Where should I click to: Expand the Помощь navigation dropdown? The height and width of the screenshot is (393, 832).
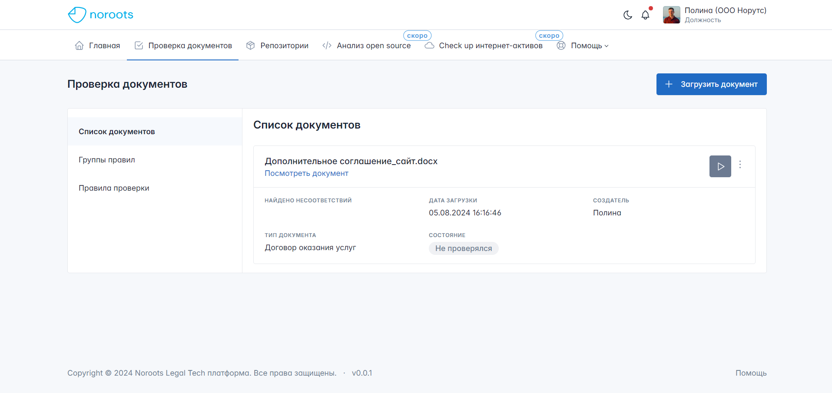coord(589,45)
